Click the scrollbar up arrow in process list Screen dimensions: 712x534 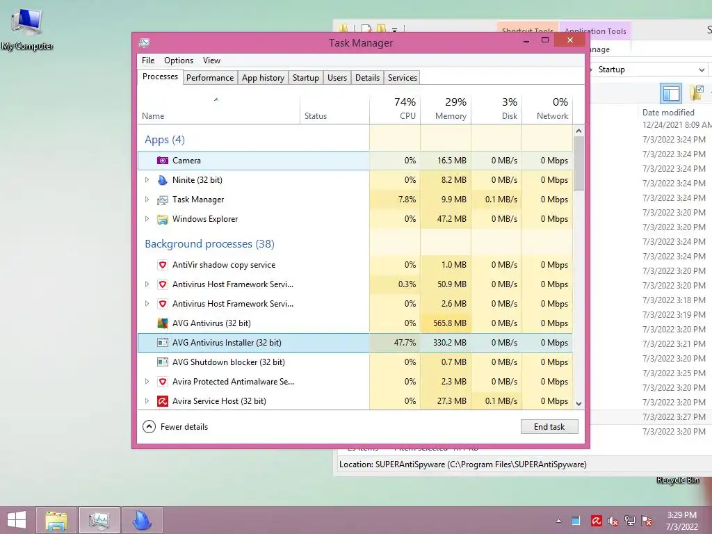(578, 131)
